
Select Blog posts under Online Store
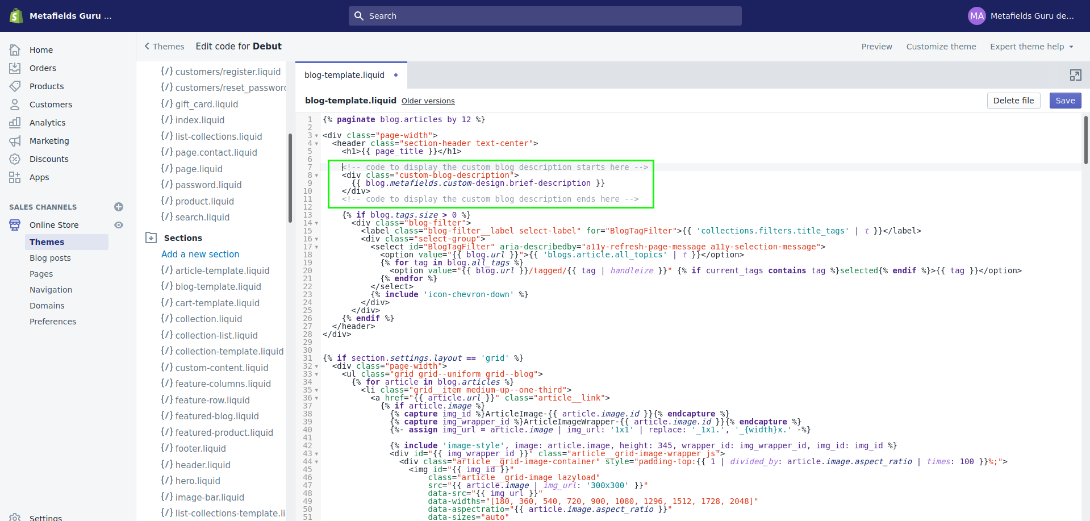coord(50,257)
